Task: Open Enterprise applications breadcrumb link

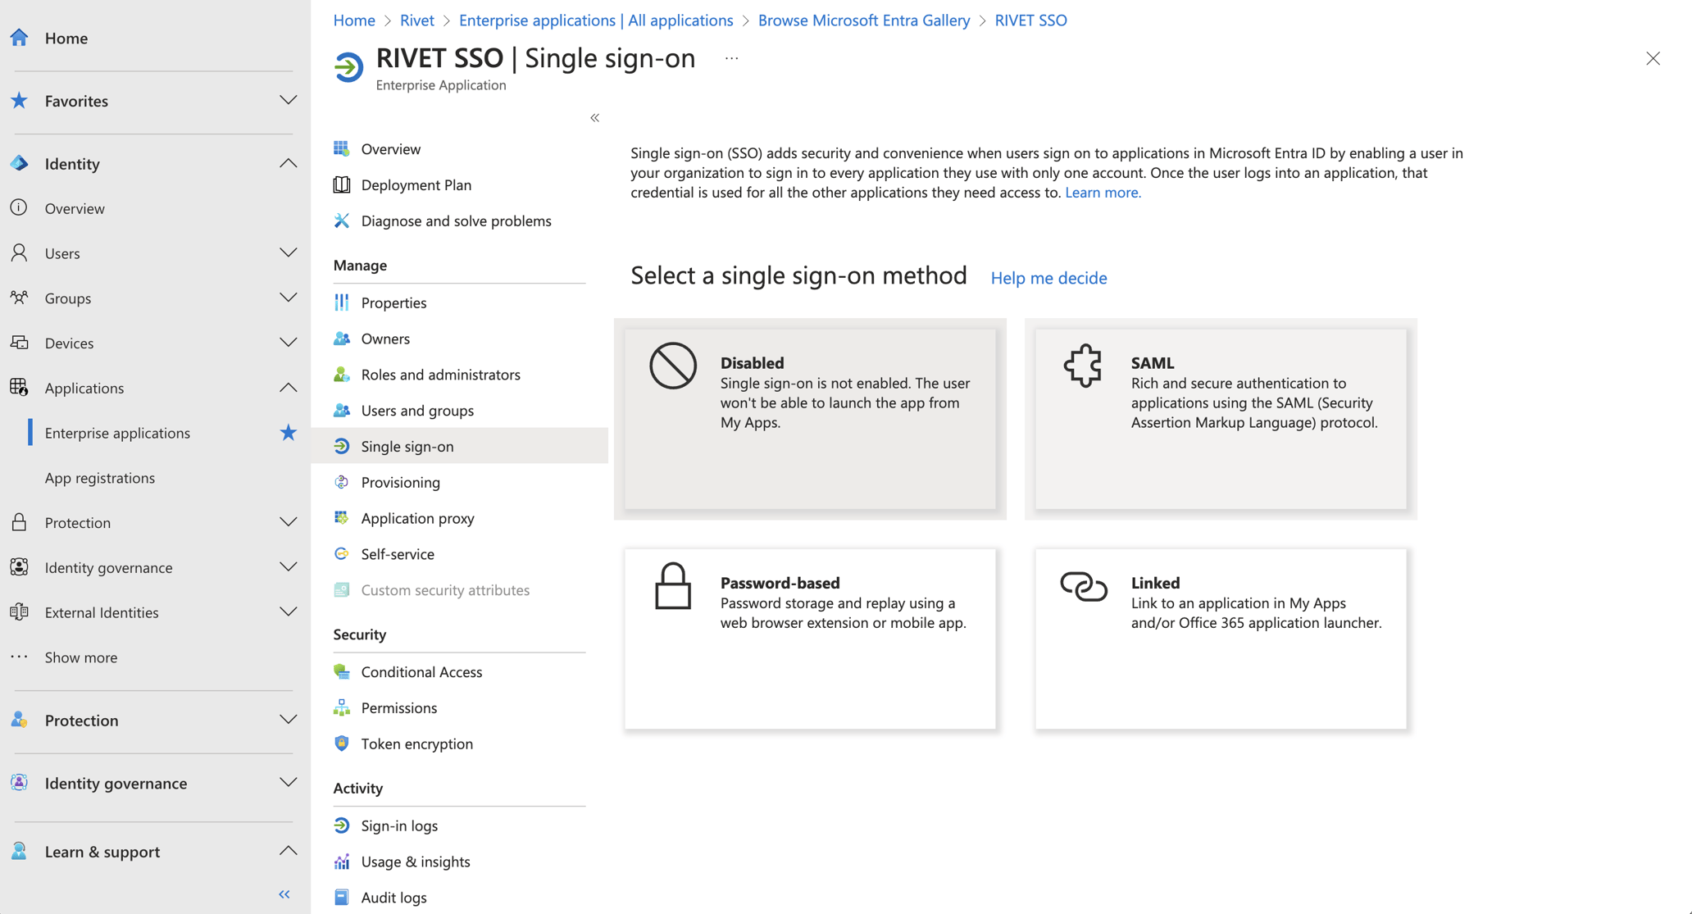Action: coord(596,20)
